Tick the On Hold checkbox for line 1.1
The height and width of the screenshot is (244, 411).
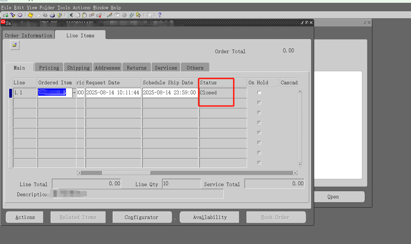coord(259,93)
